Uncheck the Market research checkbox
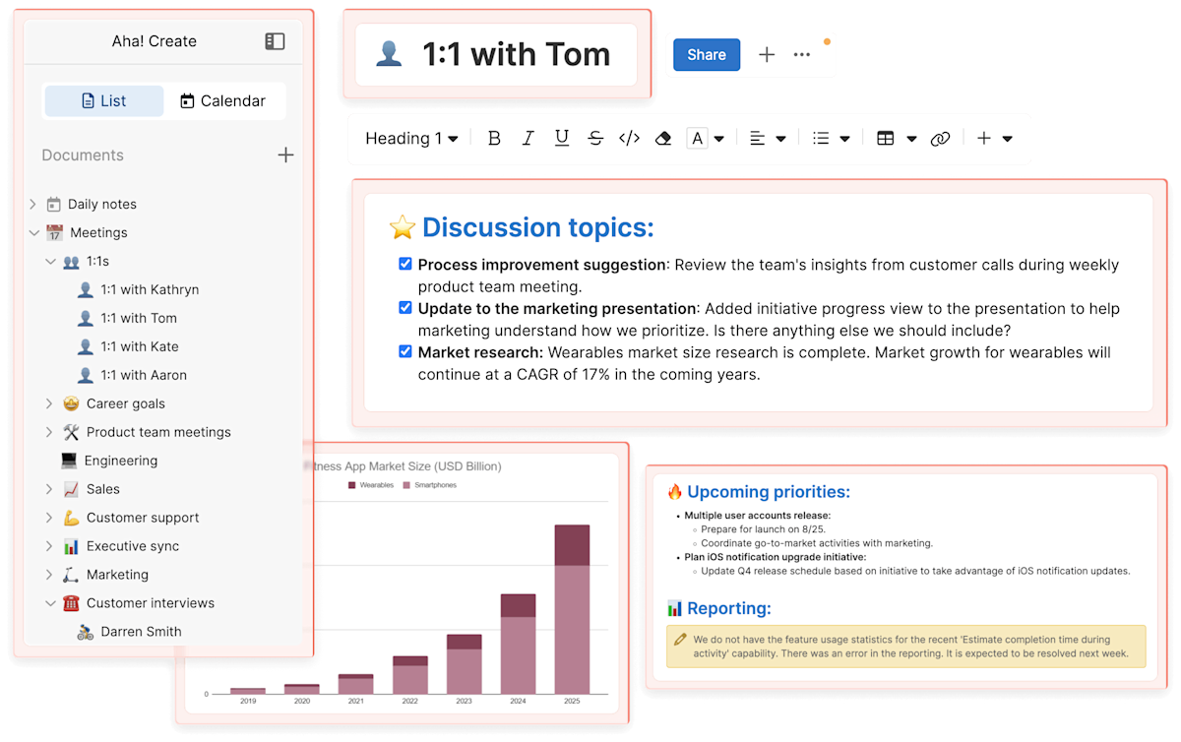The image size is (1181, 742). click(405, 351)
